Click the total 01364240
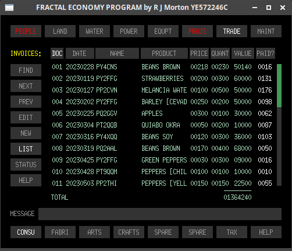 click(237, 197)
